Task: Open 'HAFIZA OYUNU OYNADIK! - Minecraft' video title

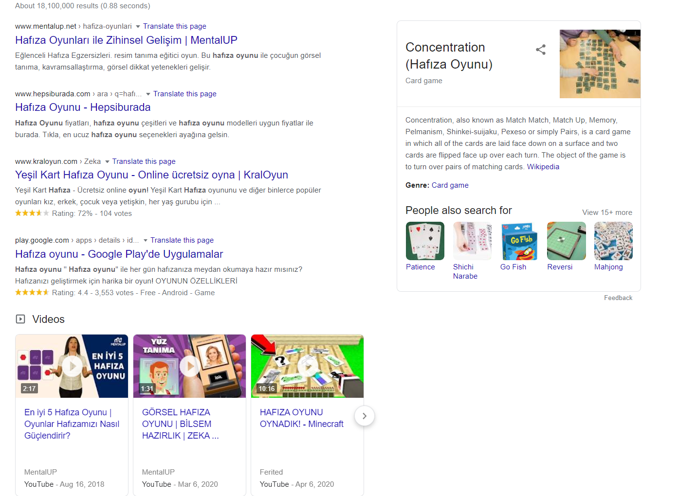Action: tap(302, 418)
